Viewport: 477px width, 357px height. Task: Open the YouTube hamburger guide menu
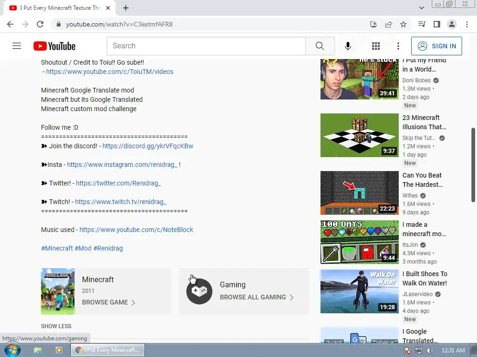point(17,46)
